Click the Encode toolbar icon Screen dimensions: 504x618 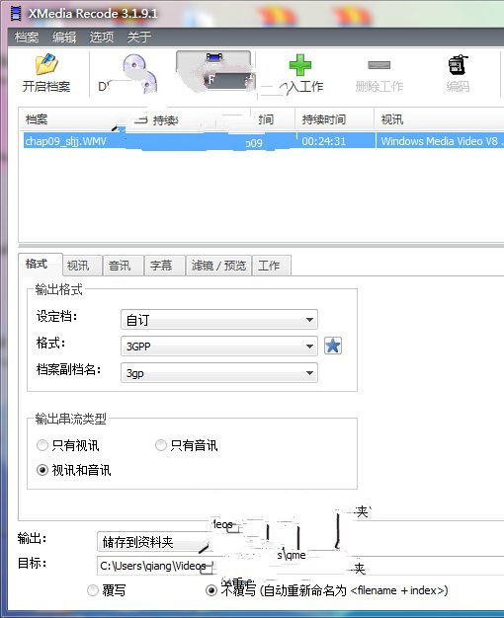click(x=458, y=65)
